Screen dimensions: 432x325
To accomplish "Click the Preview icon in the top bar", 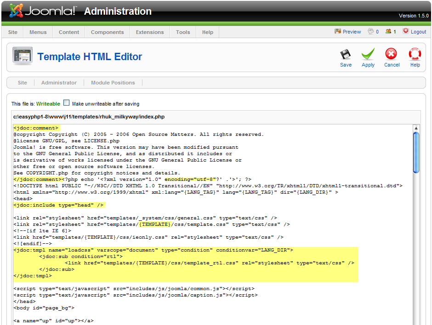I will tap(338, 32).
